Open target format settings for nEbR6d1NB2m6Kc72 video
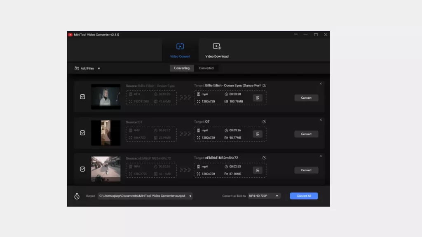422x237 pixels. tap(258, 170)
